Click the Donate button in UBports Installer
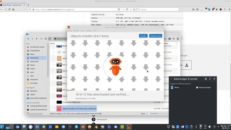Image resolution: width=231 pixels, height=130 pixels. pos(143,36)
